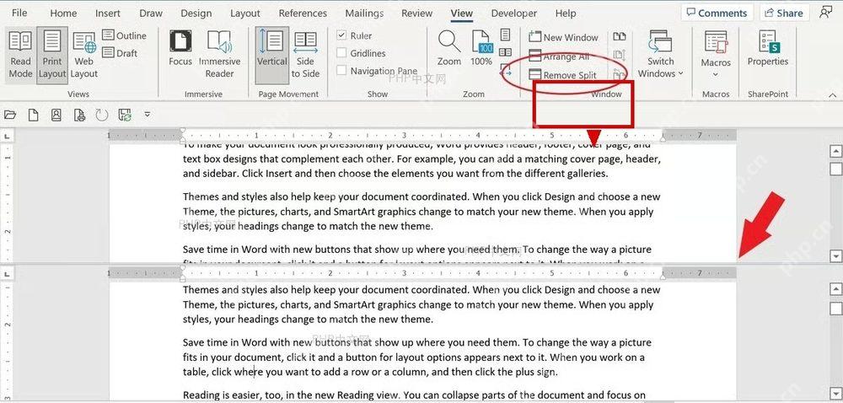Viewport: 843px width, 403px height.
Task: Open Customize Quick Access Toolbar dropdown
Action: click(x=147, y=115)
